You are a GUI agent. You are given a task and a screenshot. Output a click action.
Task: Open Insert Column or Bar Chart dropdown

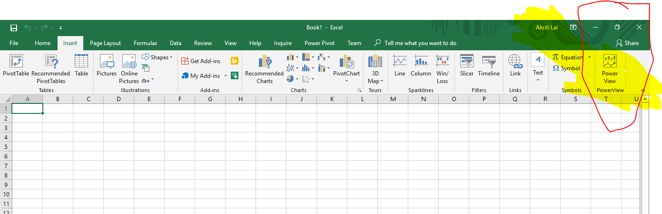(x=292, y=57)
